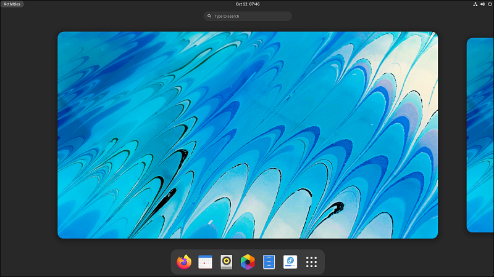
Task: Open the system menu via power icon
Action: (490, 4)
